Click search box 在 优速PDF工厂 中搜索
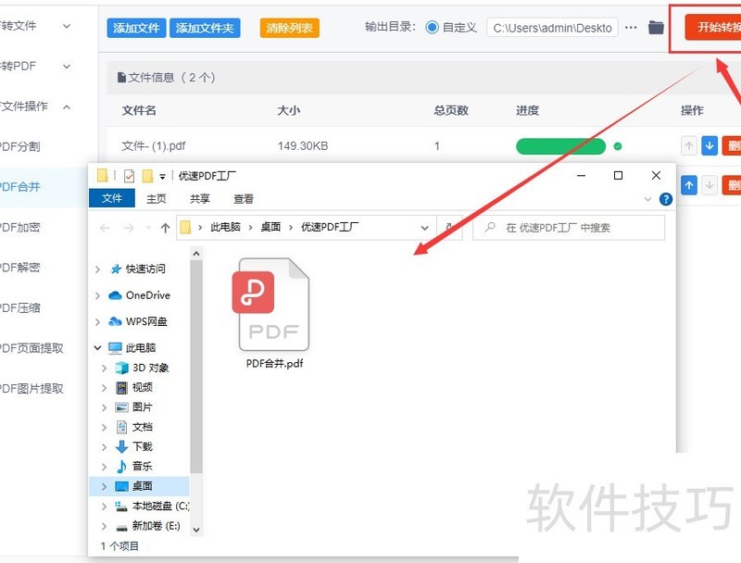 [x=569, y=228]
